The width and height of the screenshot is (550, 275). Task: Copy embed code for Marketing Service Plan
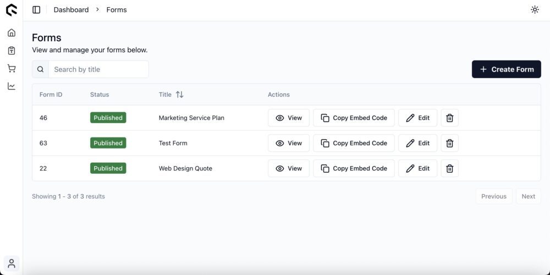tap(354, 118)
